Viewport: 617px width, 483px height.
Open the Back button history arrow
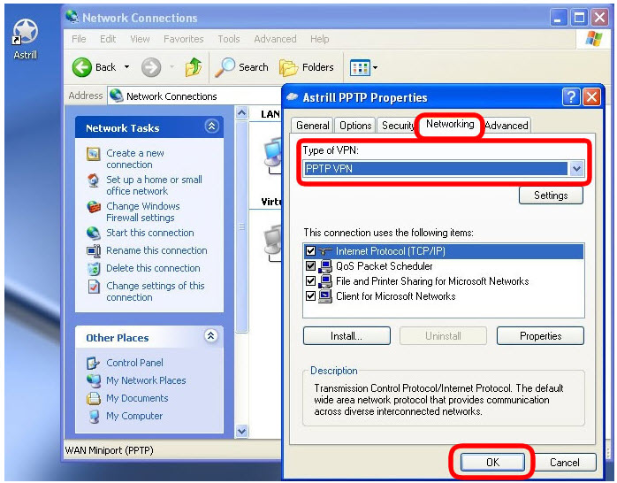point(126,67)
